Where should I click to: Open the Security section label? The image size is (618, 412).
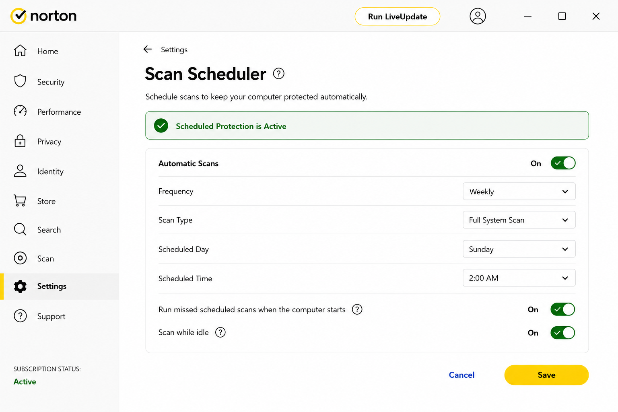tap(51, 82)
